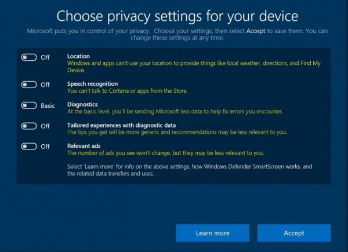Toggle the Speech recognition switch
This screenshot has height=252, width=348.
click(x=29, y=85)
